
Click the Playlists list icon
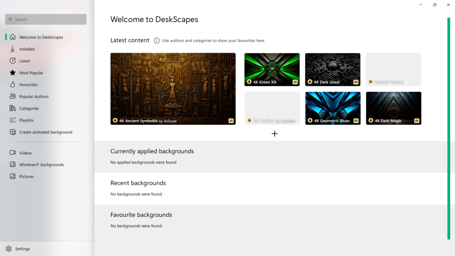point(12,120)
